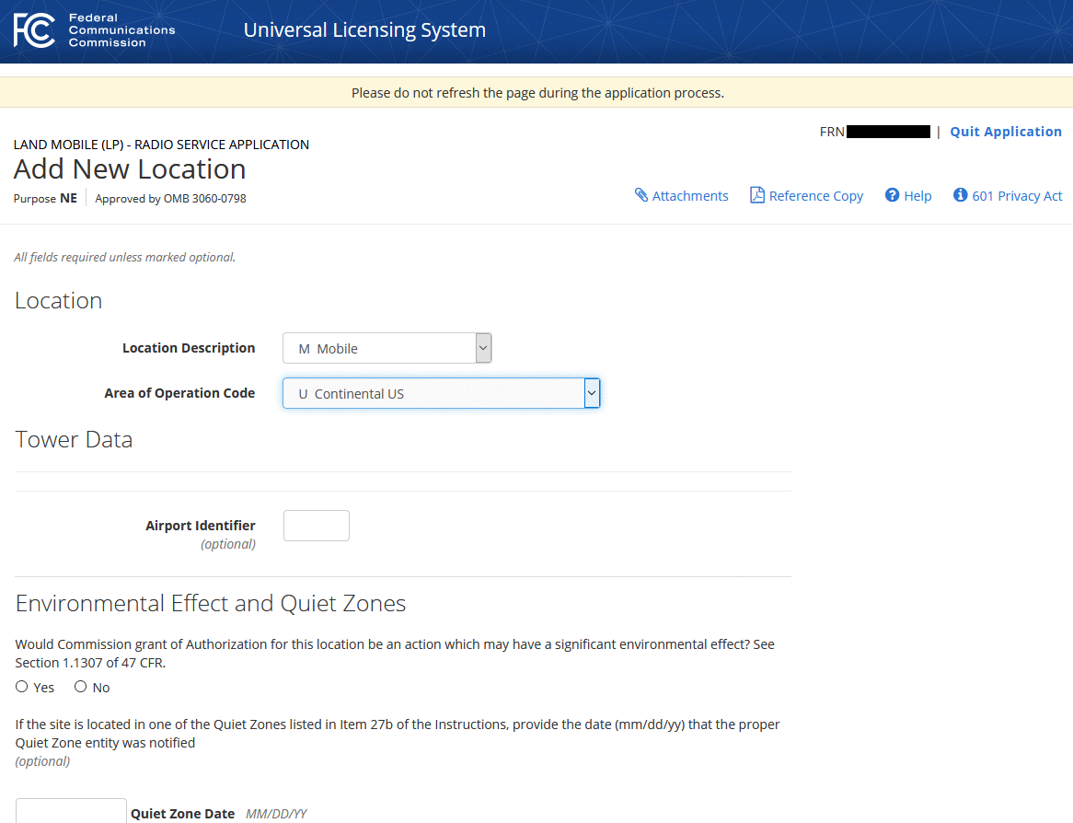Screen dimensions: 1073x823
Task: Click the 601 Privacy Act info icon
Action: click(960, 195)
